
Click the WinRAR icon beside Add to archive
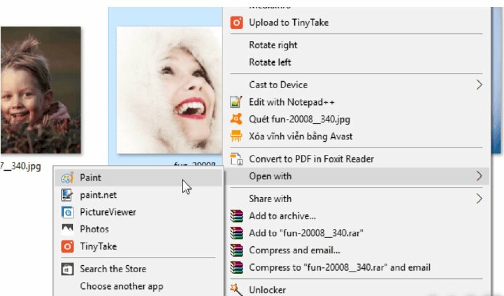pos(236,216)
